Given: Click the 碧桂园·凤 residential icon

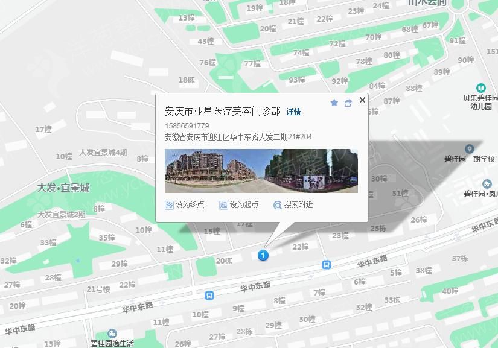Looking at the screenshot, I should (x=487, y=183).
